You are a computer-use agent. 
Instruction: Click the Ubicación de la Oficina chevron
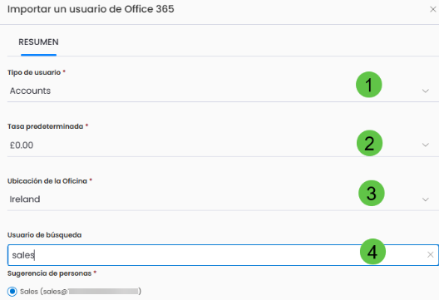[426, 199]
